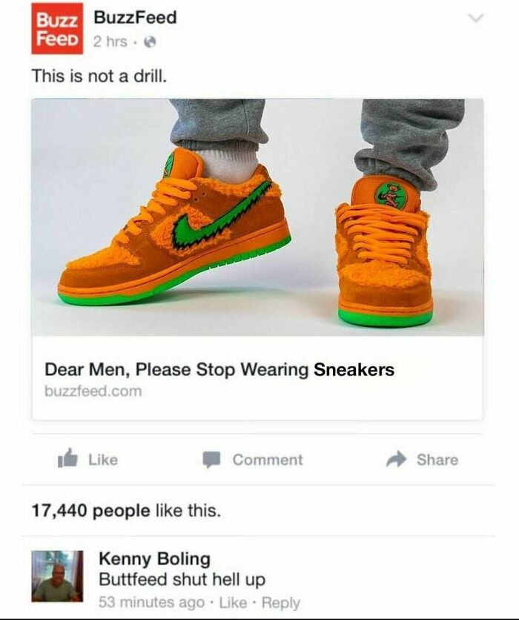Click the BuzzFeed red logo avatar

pyautogui.click(x=57, y=28)
